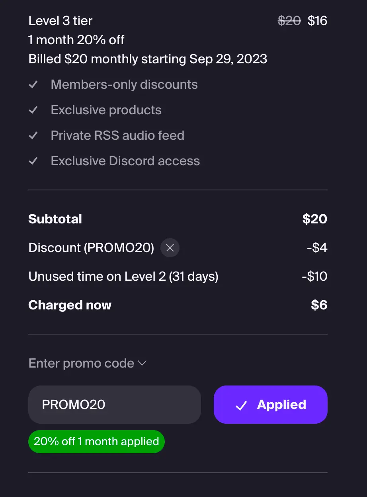Click checkmark next to Exclusive Discord access

(x=33, y=161)
